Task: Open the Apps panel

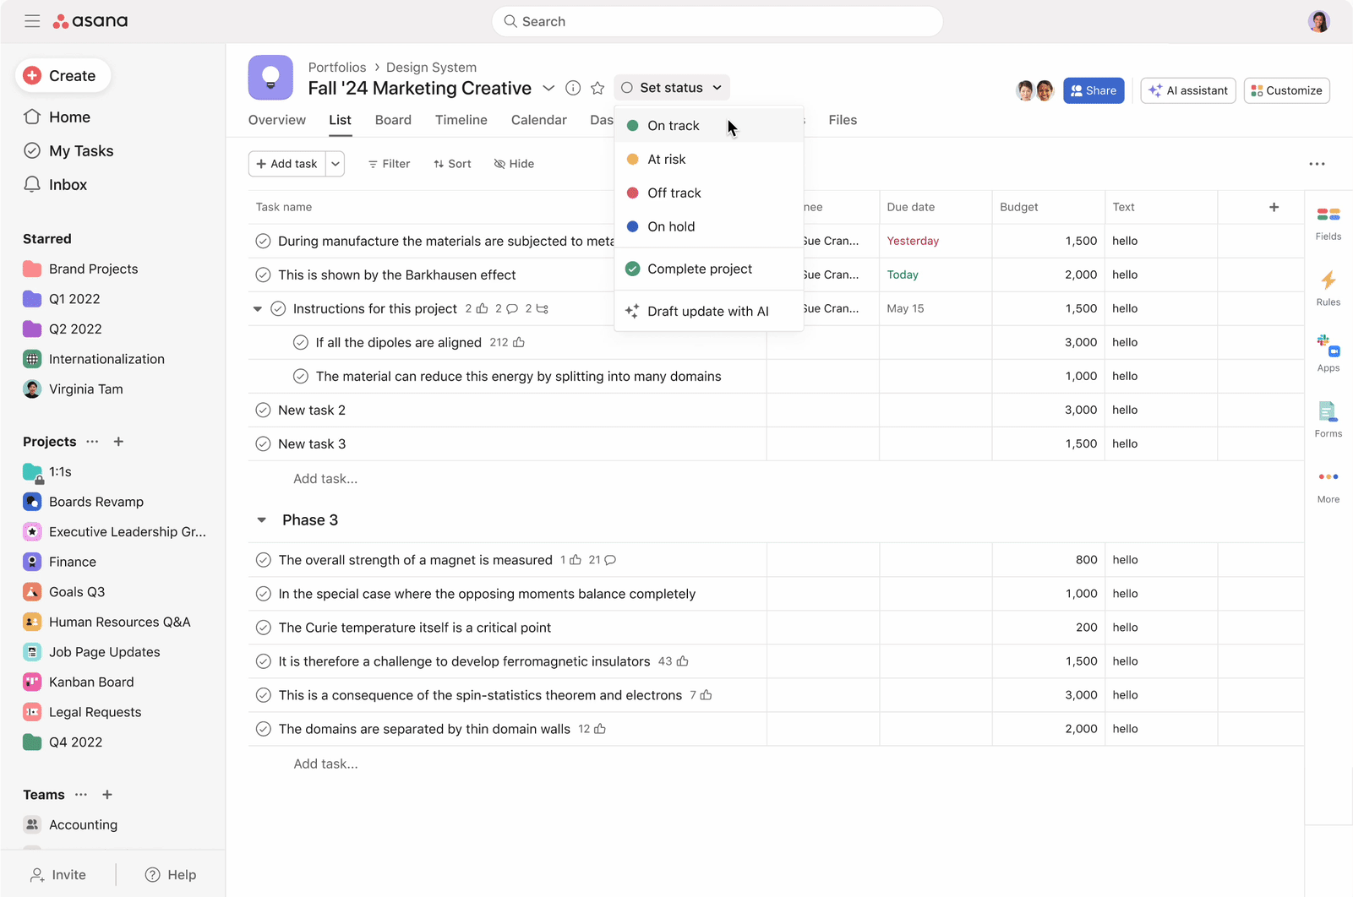Action: [x=1328, y=353]
